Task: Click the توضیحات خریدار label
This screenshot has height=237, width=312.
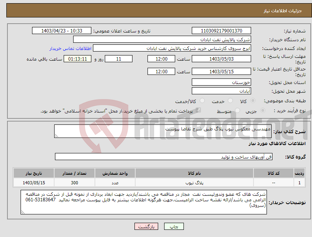Action: 287,203
